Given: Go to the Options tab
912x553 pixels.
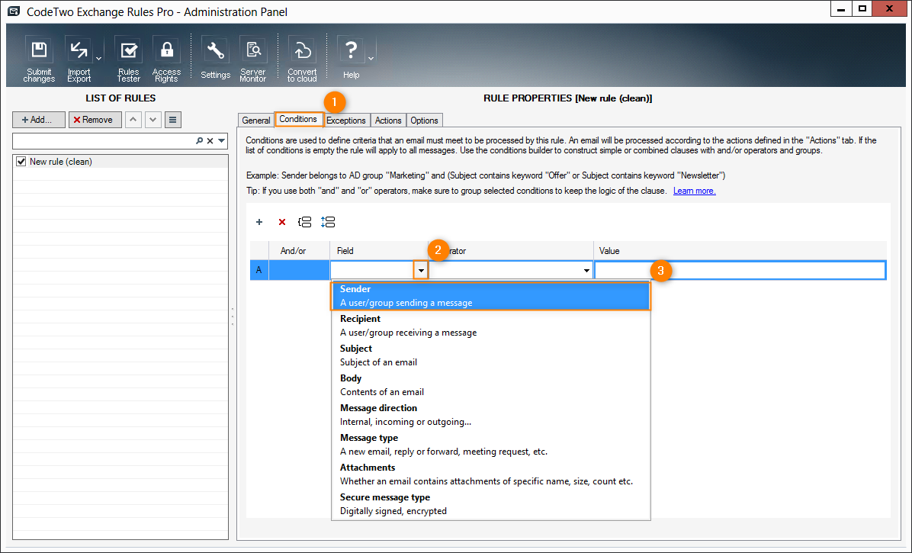Looking at the screenshot, I should click(x=424, y=121).
